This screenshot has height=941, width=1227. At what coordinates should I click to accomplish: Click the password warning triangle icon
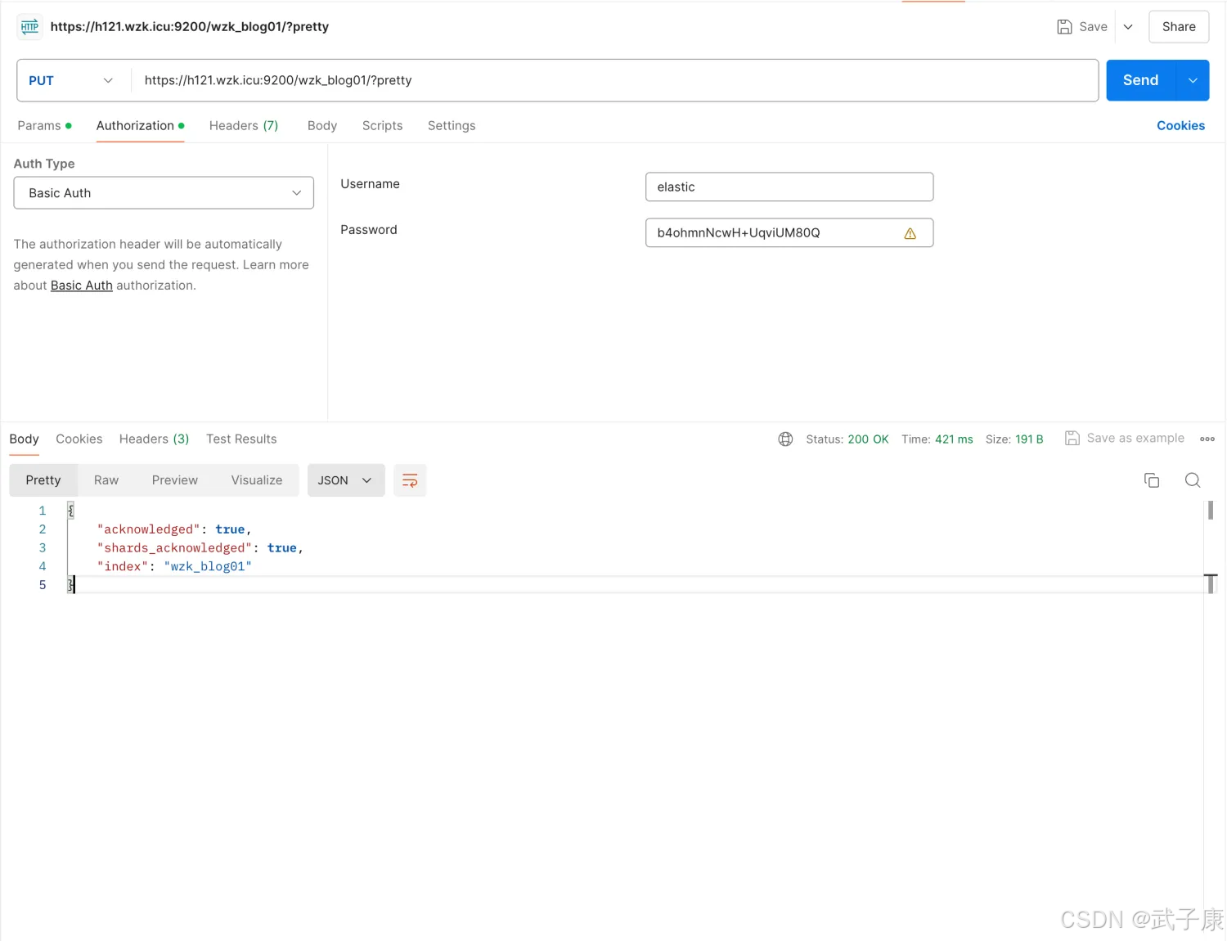point(910,233)
